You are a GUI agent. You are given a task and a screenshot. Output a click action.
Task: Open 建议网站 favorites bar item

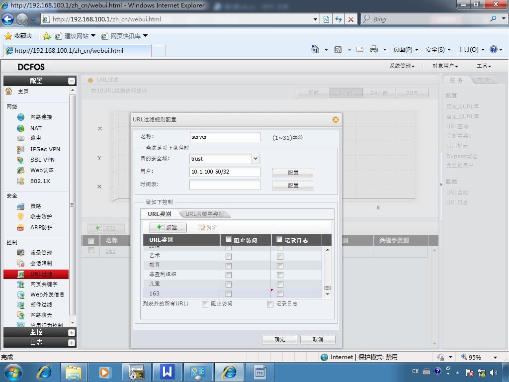click(x=76, y=36)
